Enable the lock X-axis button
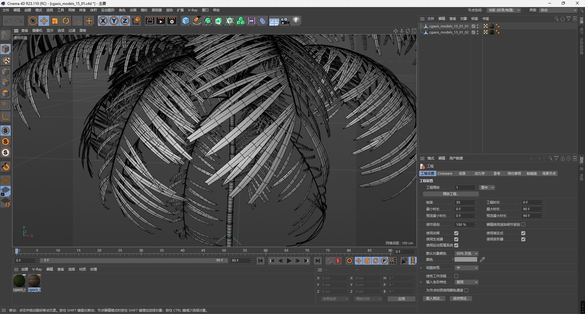The width and height of the screenshot is (585, 314). 103,21
